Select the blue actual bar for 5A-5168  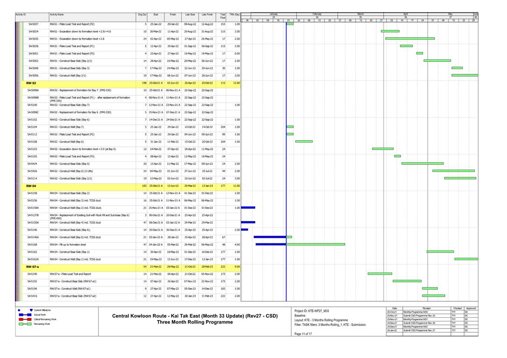[x=271, y=244]
